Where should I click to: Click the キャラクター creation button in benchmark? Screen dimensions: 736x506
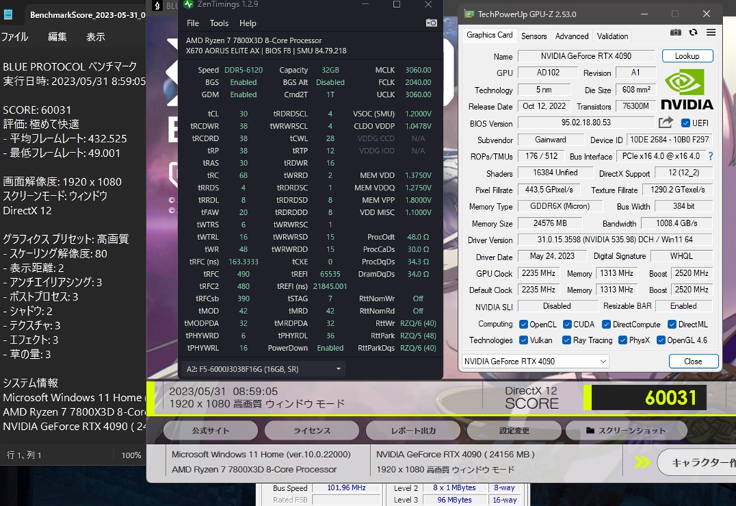(696, 463)
